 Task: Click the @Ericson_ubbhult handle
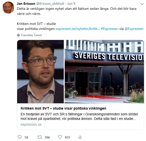coord(50,4)
